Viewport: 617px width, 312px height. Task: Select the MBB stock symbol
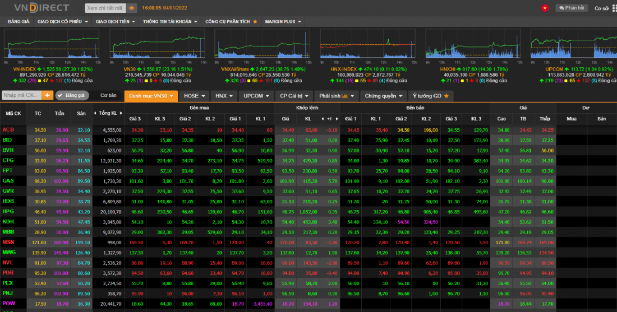pos(8,232)
